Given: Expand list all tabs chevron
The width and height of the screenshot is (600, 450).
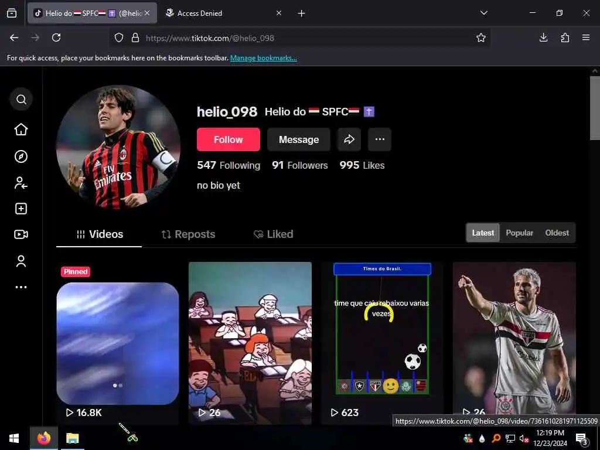Looking at the screenshot, I should (x=483, y=13).
